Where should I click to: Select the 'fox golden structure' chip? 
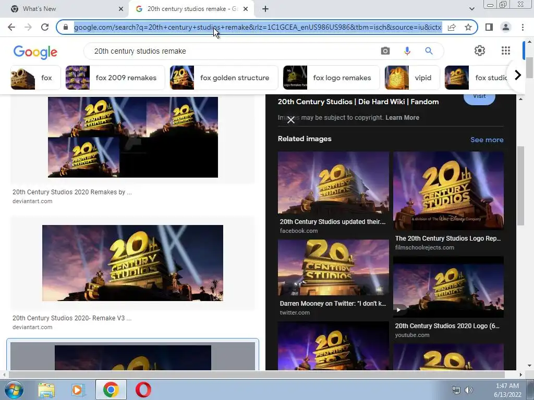click(224, 78)
